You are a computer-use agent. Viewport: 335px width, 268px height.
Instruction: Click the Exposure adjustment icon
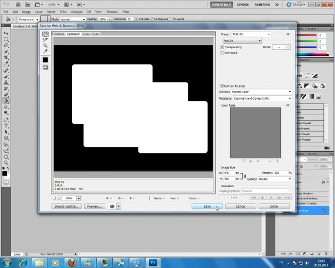coord(315,75)
